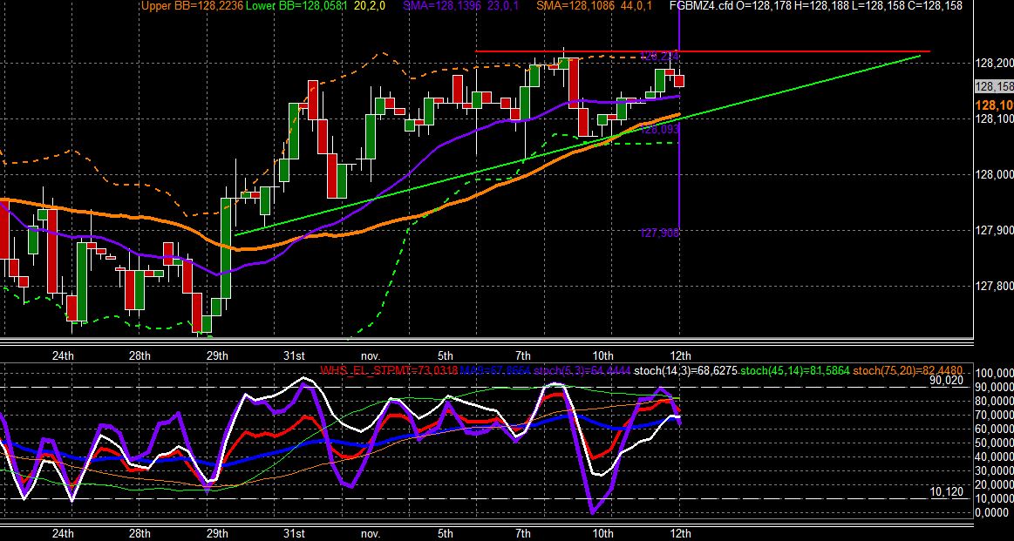Click the nov. label on bottom indicator axis
1014x541 pixels.
coord(370,534)
